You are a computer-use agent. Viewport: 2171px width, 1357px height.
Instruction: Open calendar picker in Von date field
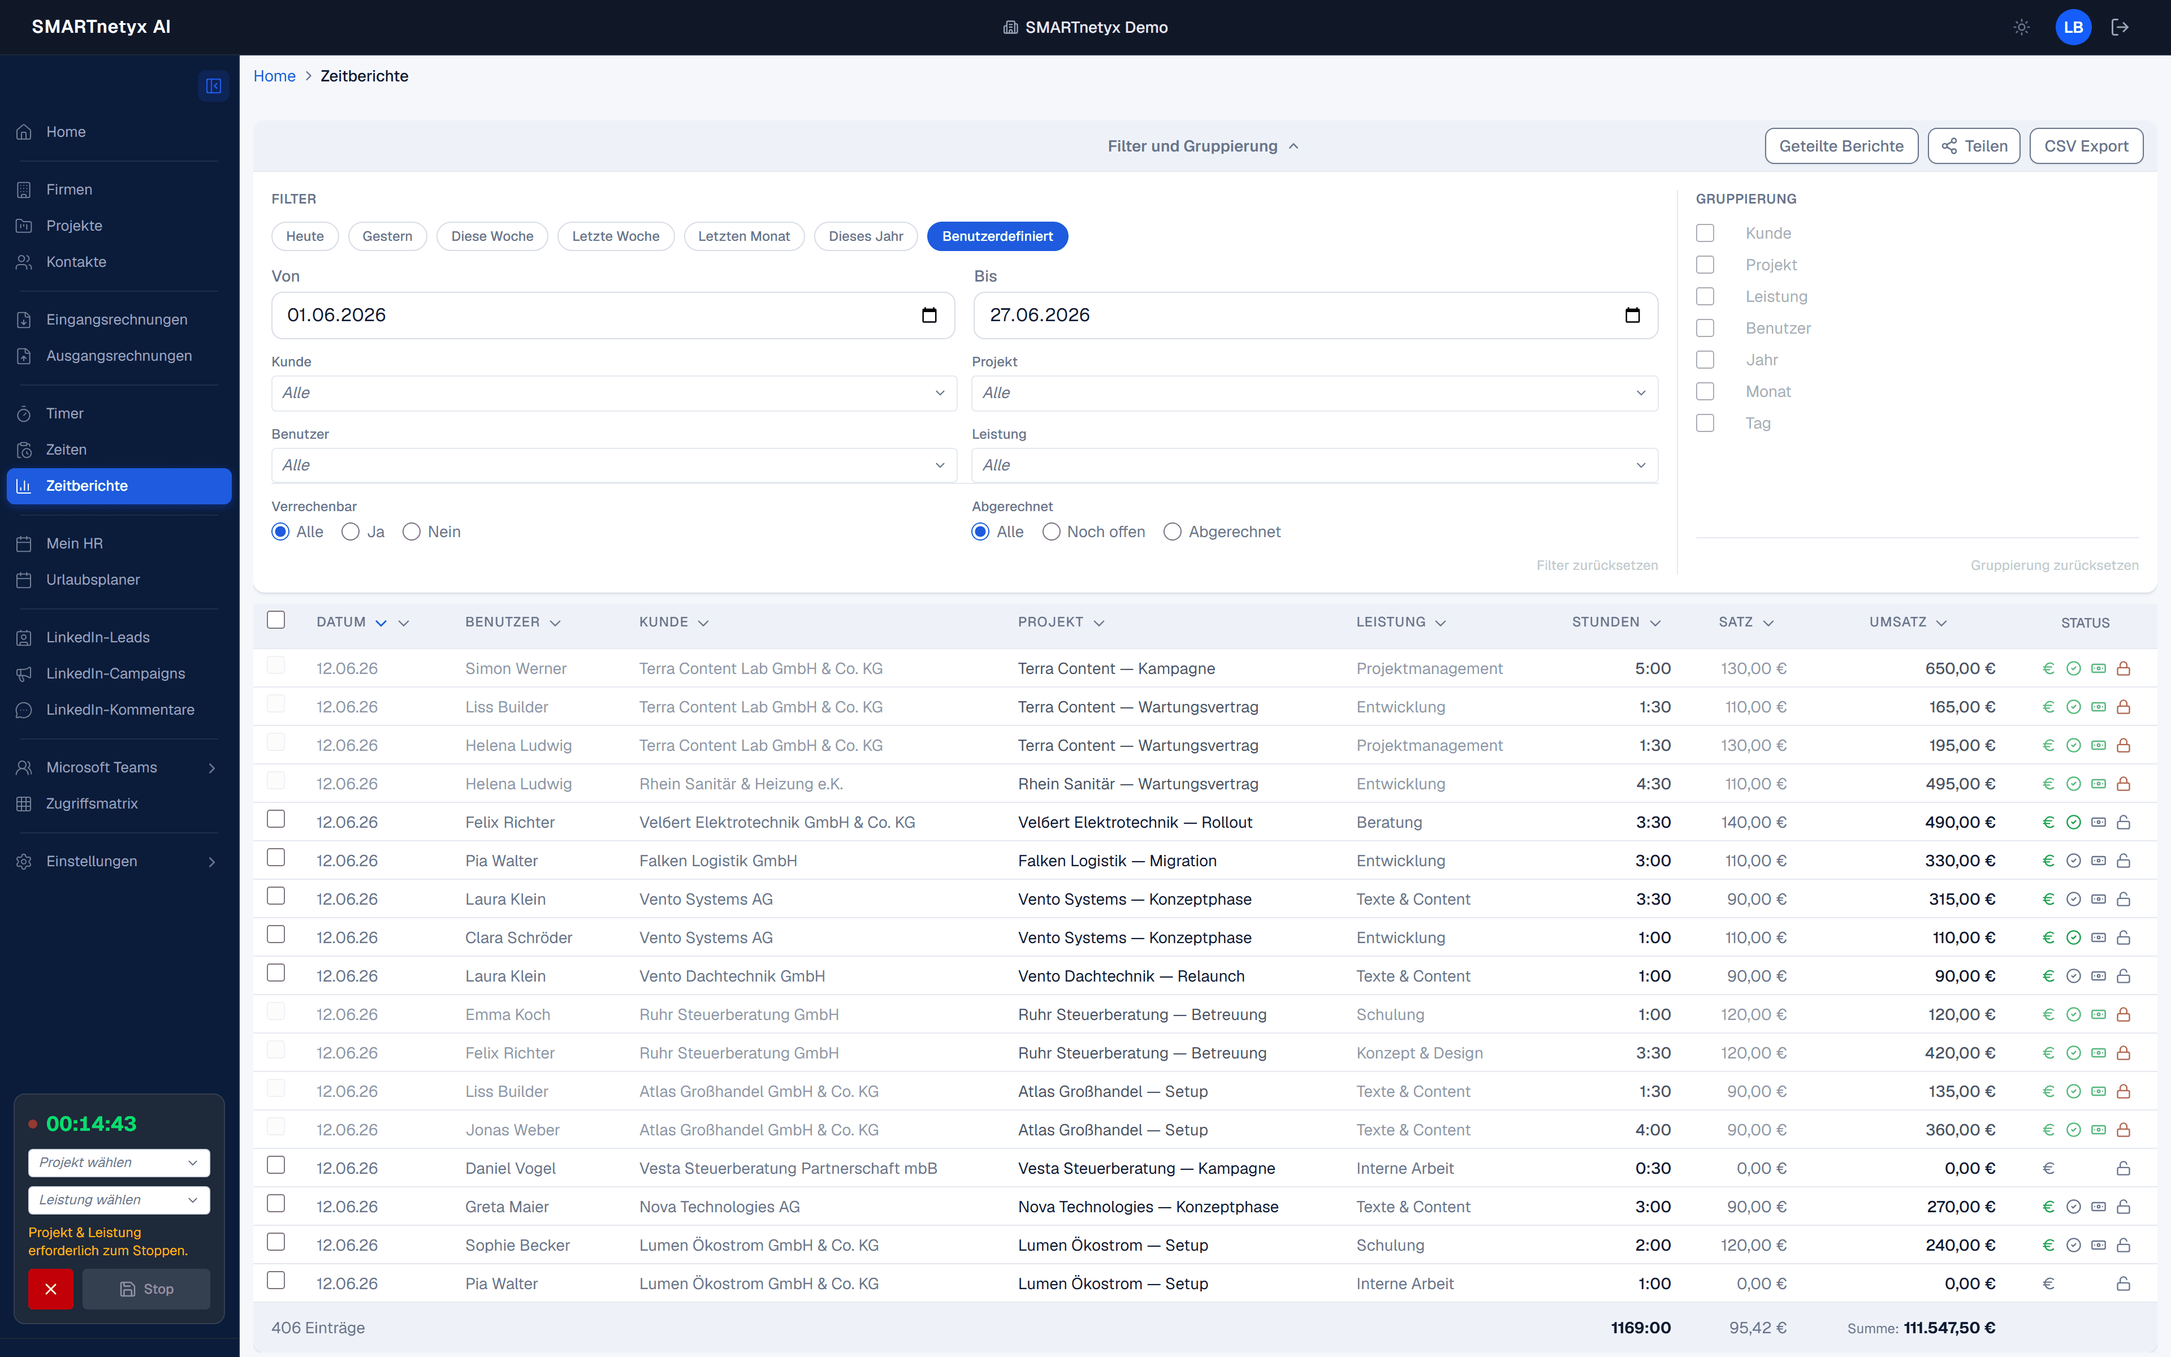point(929,315)
